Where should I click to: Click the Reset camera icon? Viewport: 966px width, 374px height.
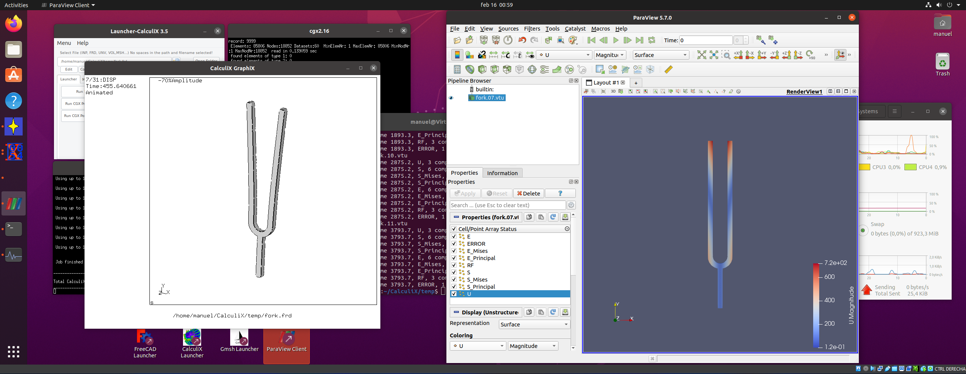(701, 55)
